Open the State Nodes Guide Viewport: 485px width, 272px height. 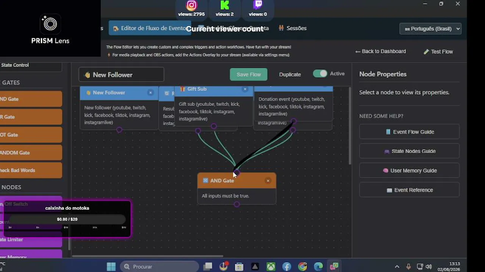[x=409, y=151]
